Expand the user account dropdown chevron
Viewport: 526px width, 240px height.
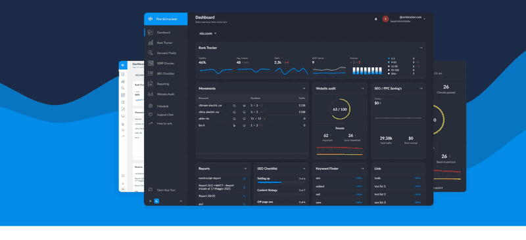[424, 19]
